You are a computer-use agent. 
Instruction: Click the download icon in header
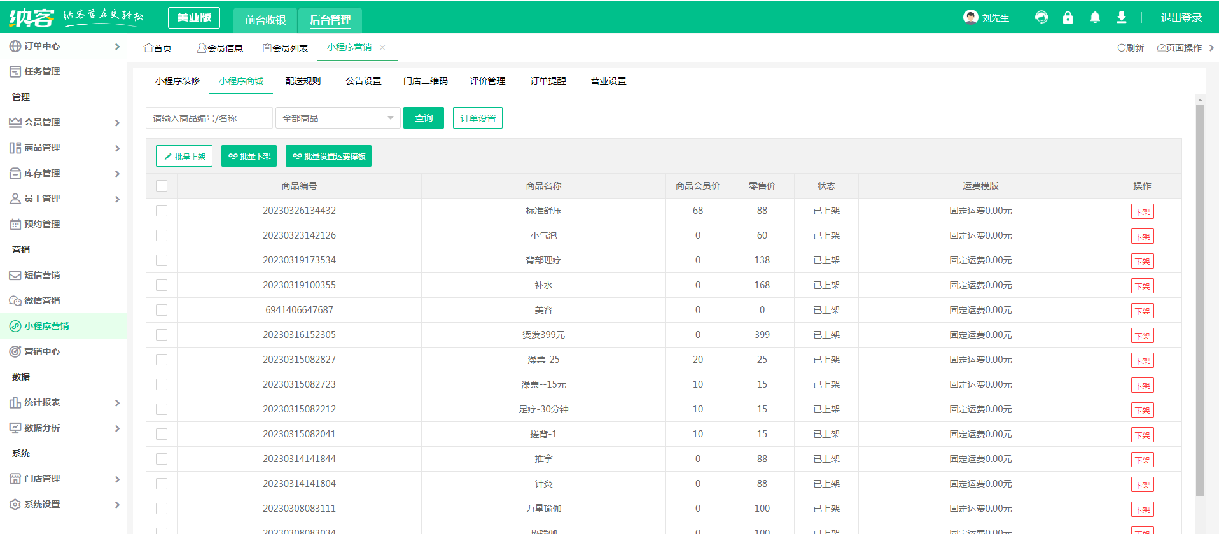tap(1122, 18)
